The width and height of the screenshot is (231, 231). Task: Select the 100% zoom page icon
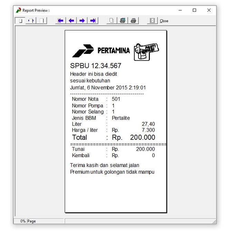pyautogui.click(x=41, y=21)
